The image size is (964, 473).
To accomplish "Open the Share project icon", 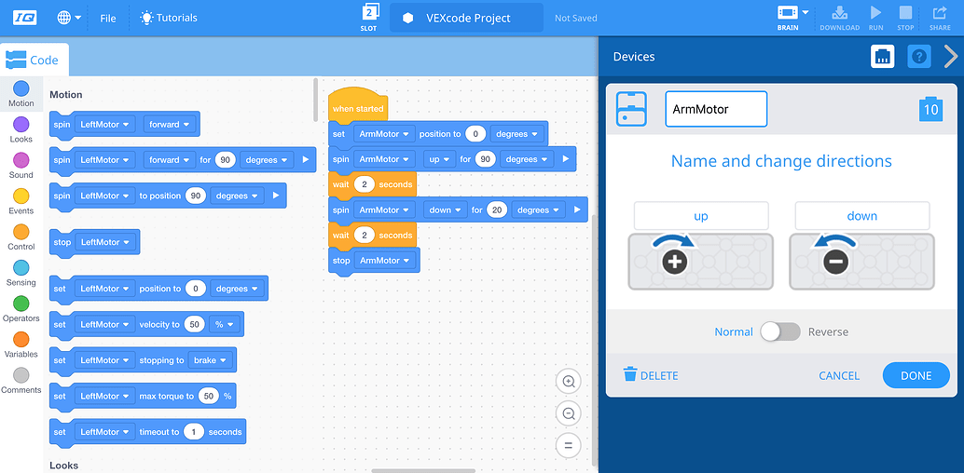I will tap(940, 17).
